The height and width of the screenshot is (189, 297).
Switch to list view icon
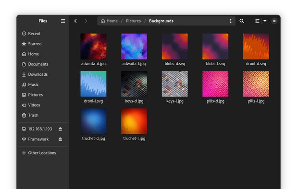coord(257,21)
